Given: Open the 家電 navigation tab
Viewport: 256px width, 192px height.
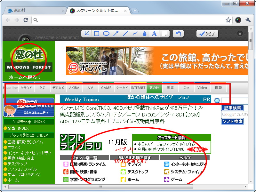Looking at the screenshot, I should (x=170, y=88).
